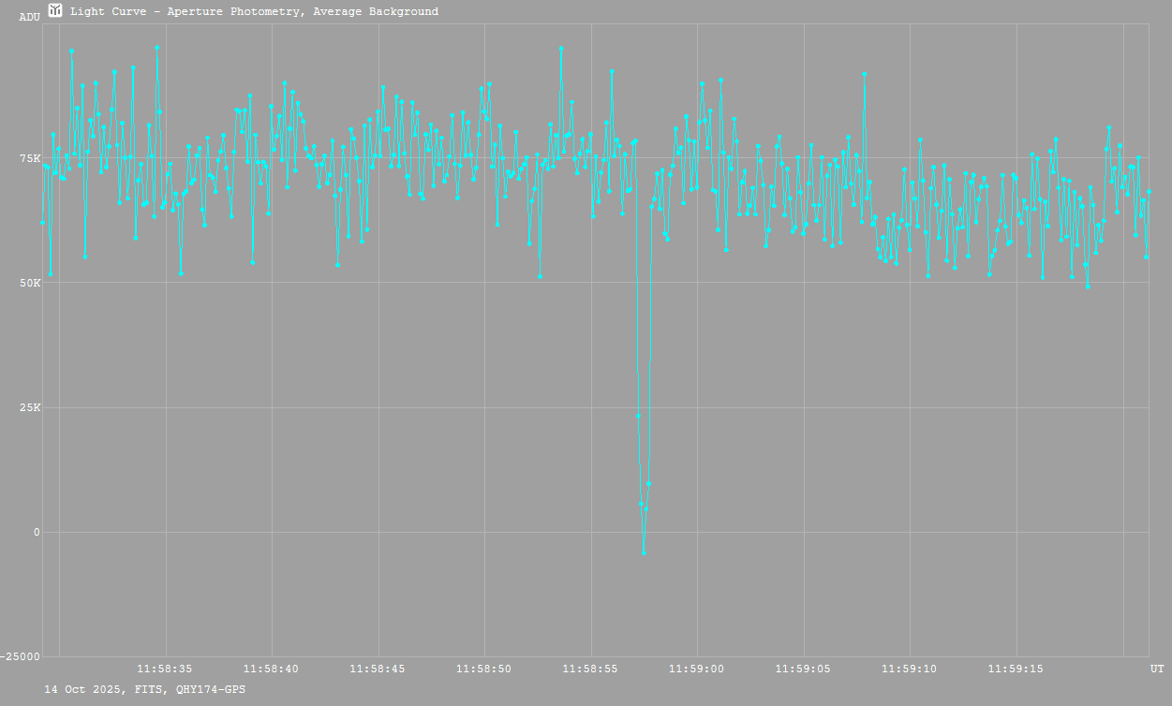Click the 11:58:45 time axis label
Screen dimensions: 1172x706
378,669
